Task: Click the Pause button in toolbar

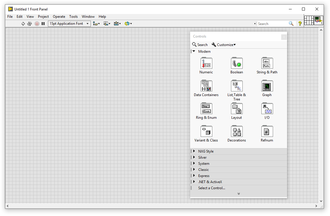Action: coord(43,24)
